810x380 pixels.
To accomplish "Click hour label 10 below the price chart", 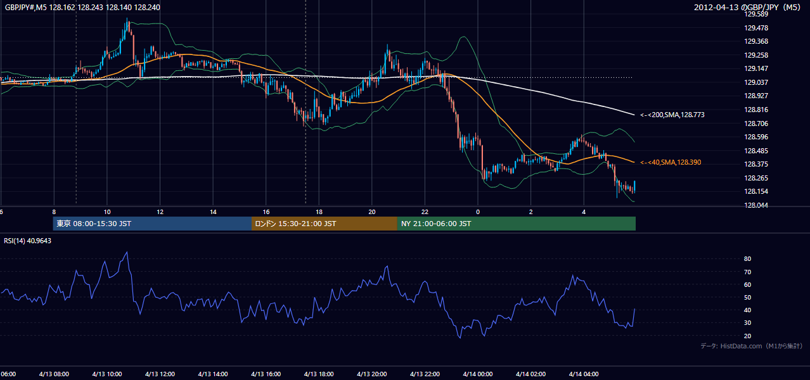I will [x=107, y=212].
